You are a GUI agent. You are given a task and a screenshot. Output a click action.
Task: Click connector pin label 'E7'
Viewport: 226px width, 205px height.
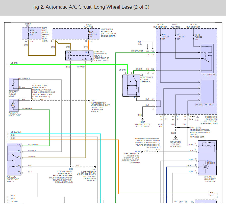[x=86, y=41]
